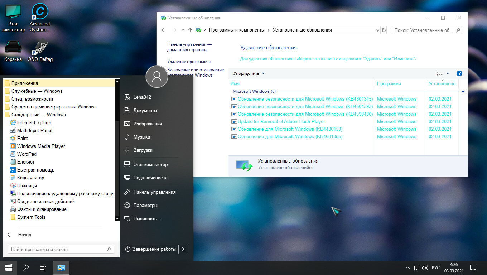Open view options dropdown arrow
Image resolution: width=487 pixels, height=275 pixels.
pyautogui.click(x=448, y=73)
